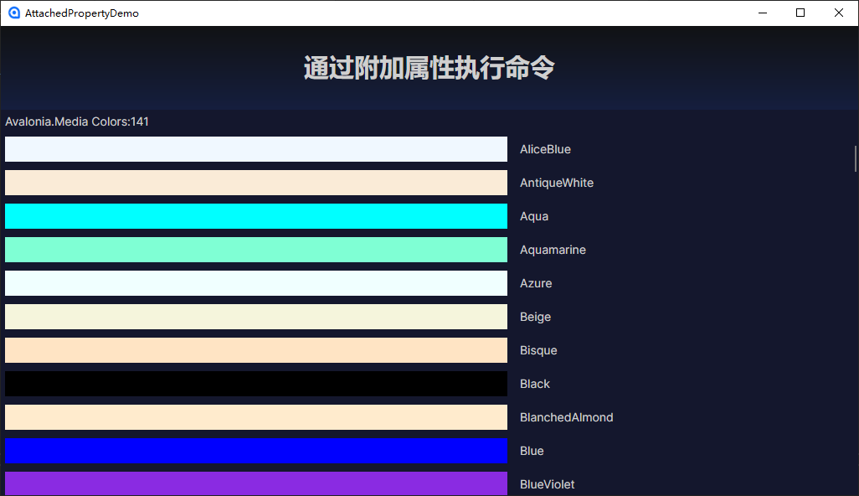Click the Black text label
The width and height of the screenshot is (859, 496).
click(x=535, y=383)
